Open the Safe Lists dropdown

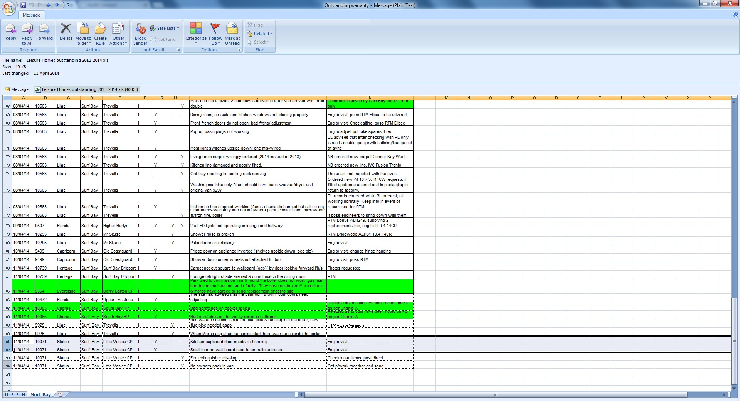[165, 28]
